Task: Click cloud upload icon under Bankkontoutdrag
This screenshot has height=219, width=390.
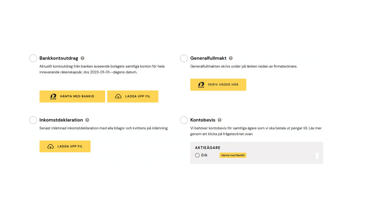Action: click(x=118, y=96)
